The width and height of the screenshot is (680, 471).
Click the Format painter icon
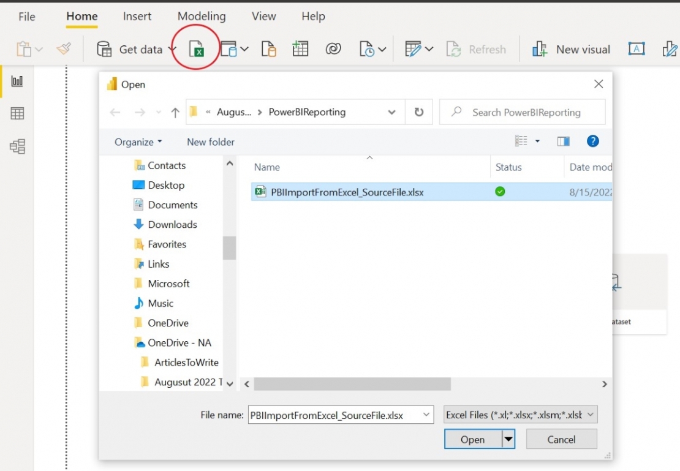(64, 49)
